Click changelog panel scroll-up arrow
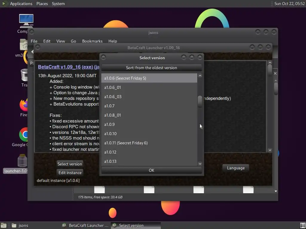This screenshot has height=229, width=306. click(x=270, y=63)
